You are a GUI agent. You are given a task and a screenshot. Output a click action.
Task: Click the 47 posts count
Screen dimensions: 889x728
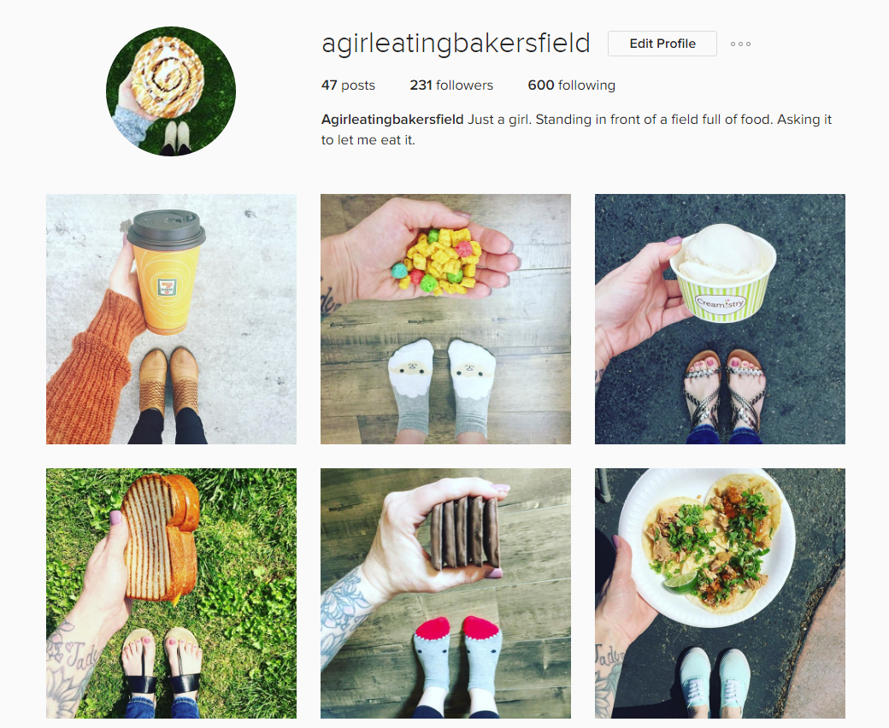pyautogui.click(x=348, y=85)
